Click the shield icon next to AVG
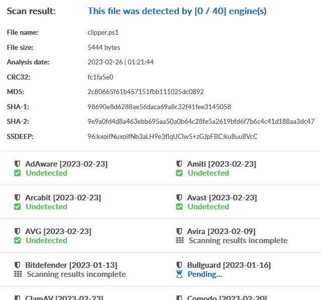This screenshot has height=300, width=321. pyautogui.click(x=18, y=231)
